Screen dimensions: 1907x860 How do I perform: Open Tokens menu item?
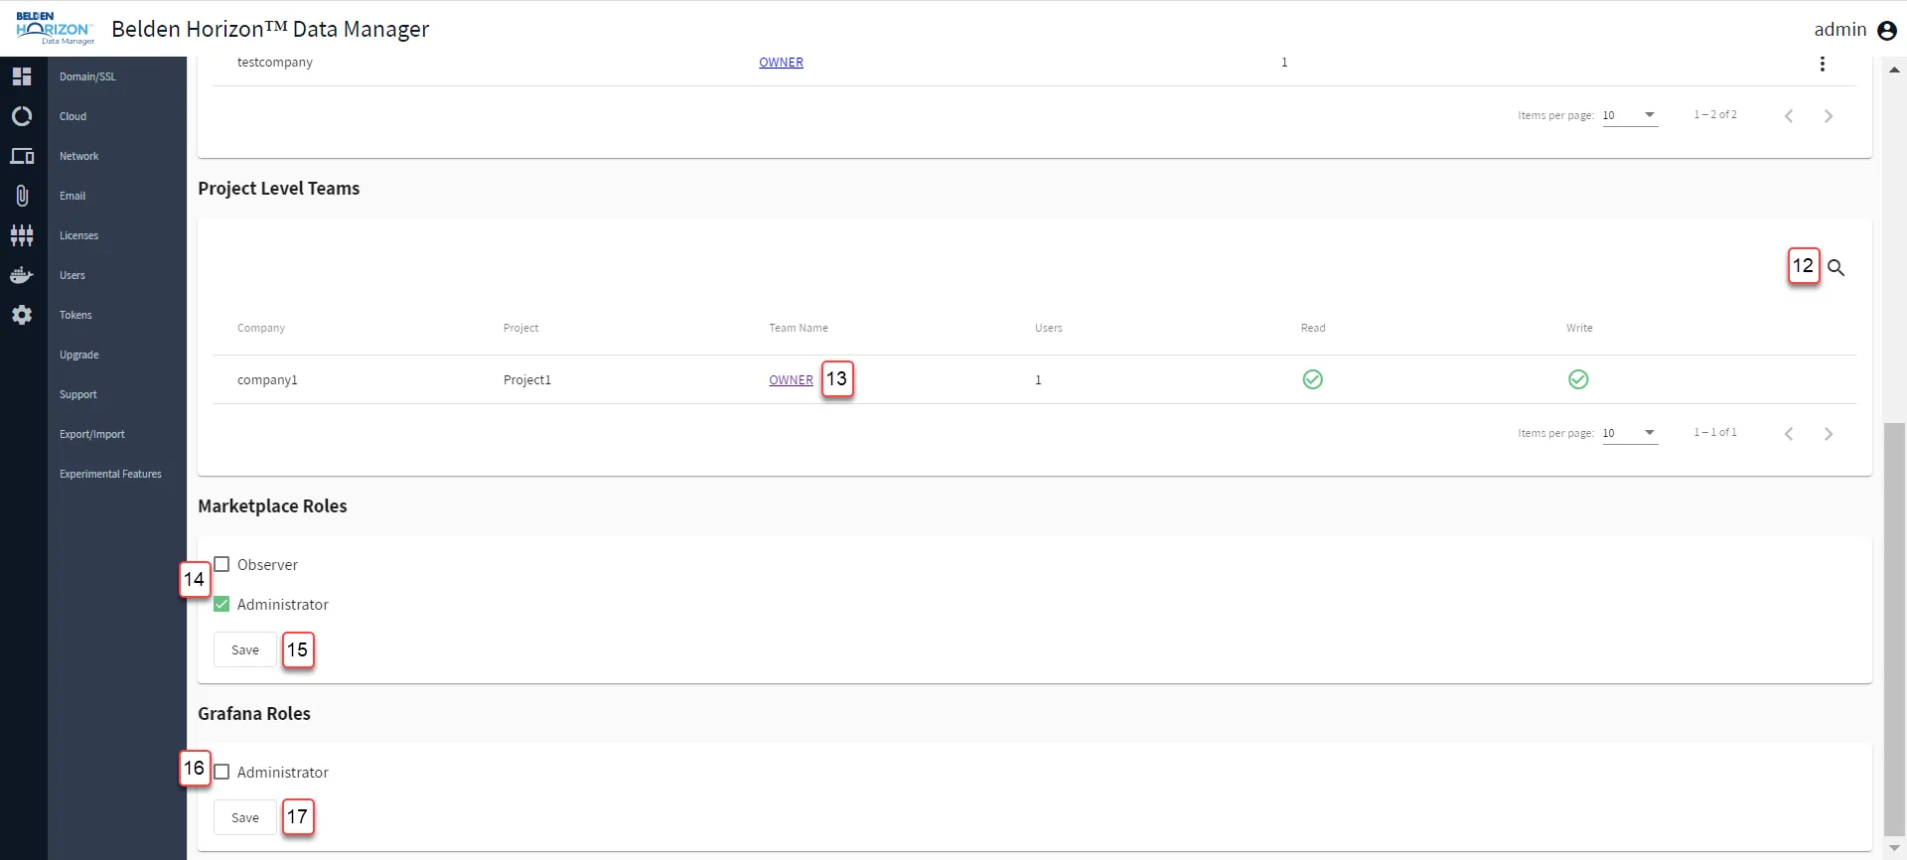click(x=75, y=315)
